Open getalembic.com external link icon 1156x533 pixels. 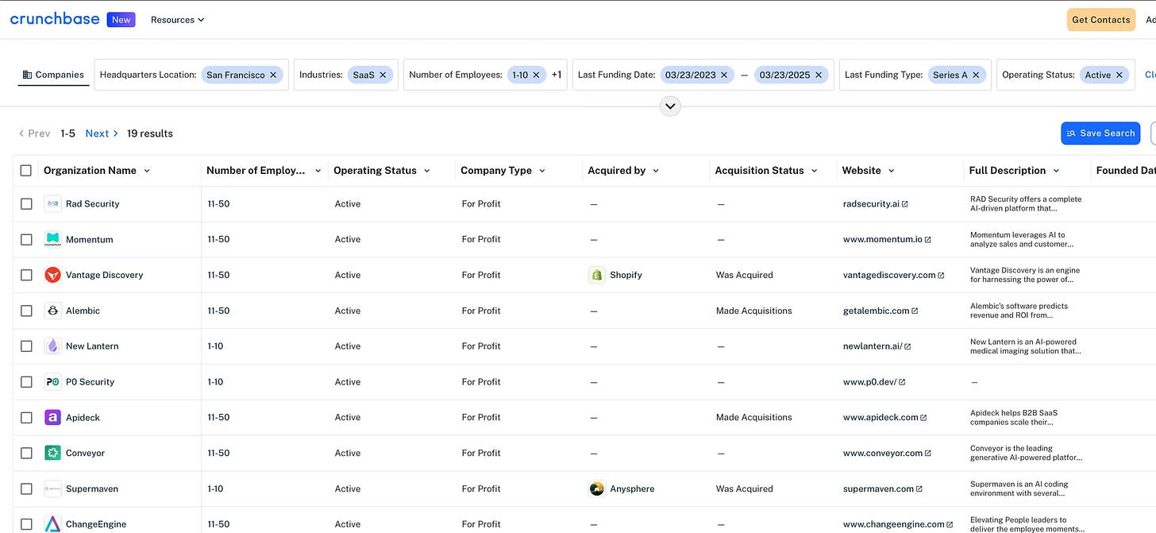[x=915, y=311]
